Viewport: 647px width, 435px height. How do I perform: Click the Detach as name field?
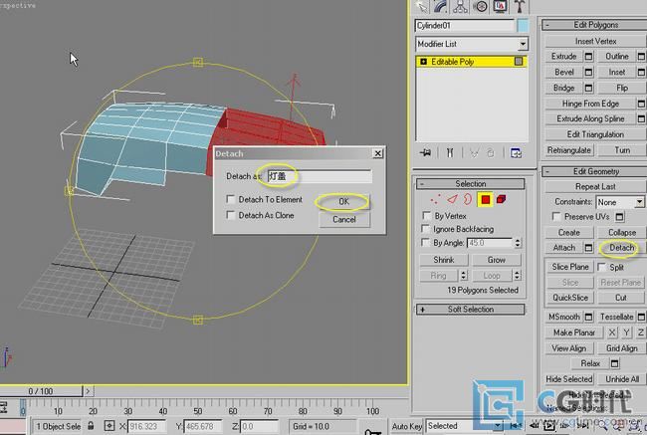320,176
